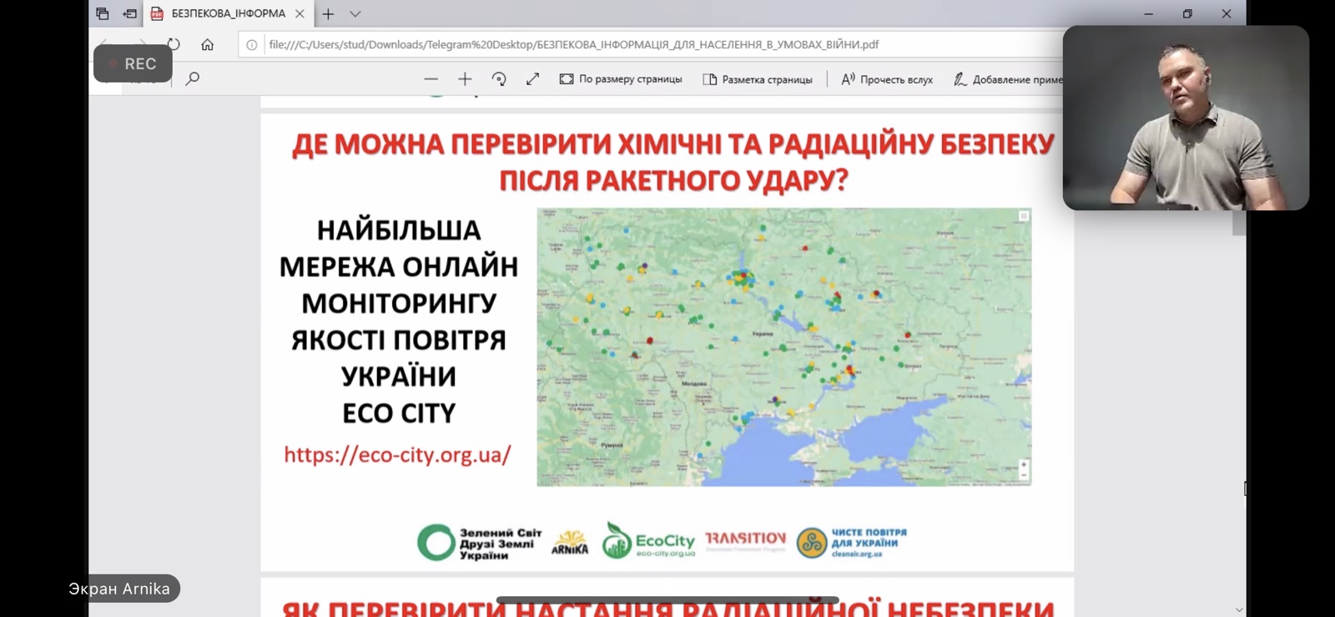This screenshot has width=1335, height=617.
Task: Click the EcoCity logo
Action: click(x=648, y=541)
